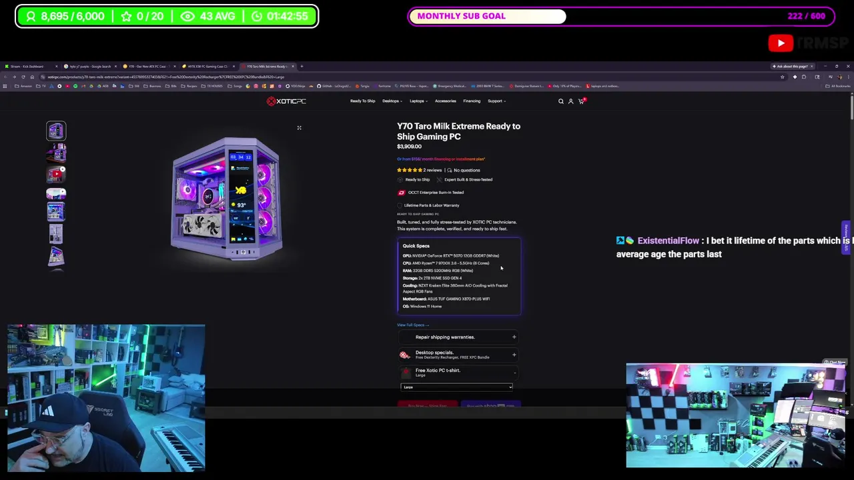Select the video thumbnail with play badge
The width and height of the screenshot is (854, 480).
click(x=56, y=174)
